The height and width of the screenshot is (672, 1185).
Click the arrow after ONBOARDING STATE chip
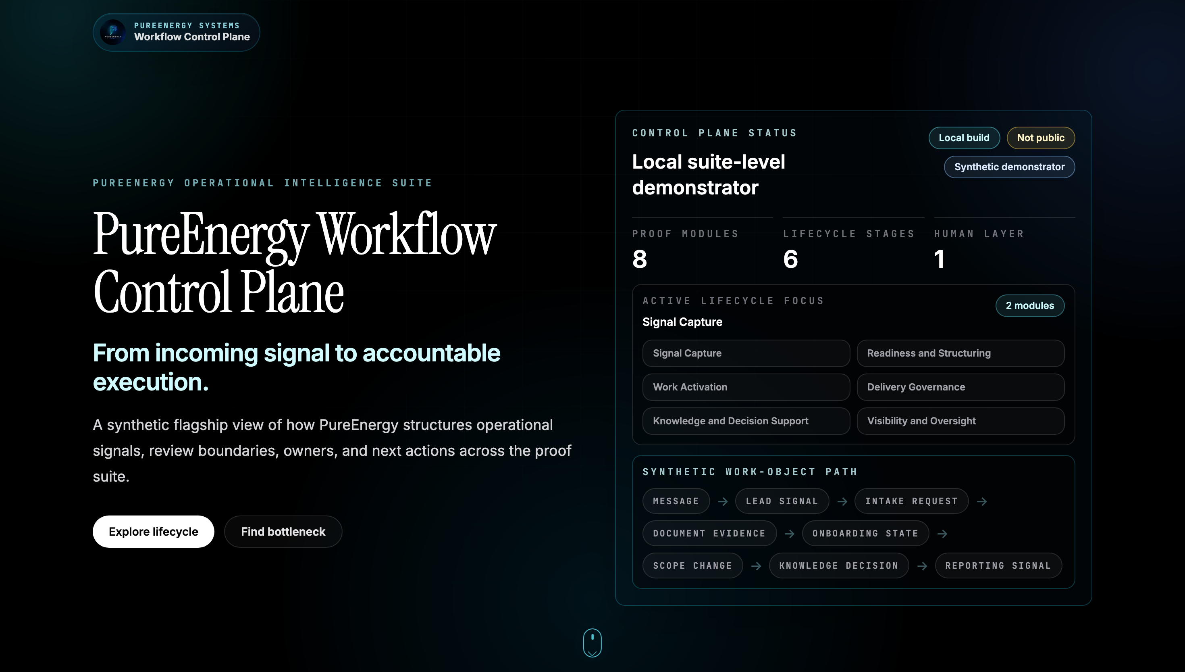942,534
